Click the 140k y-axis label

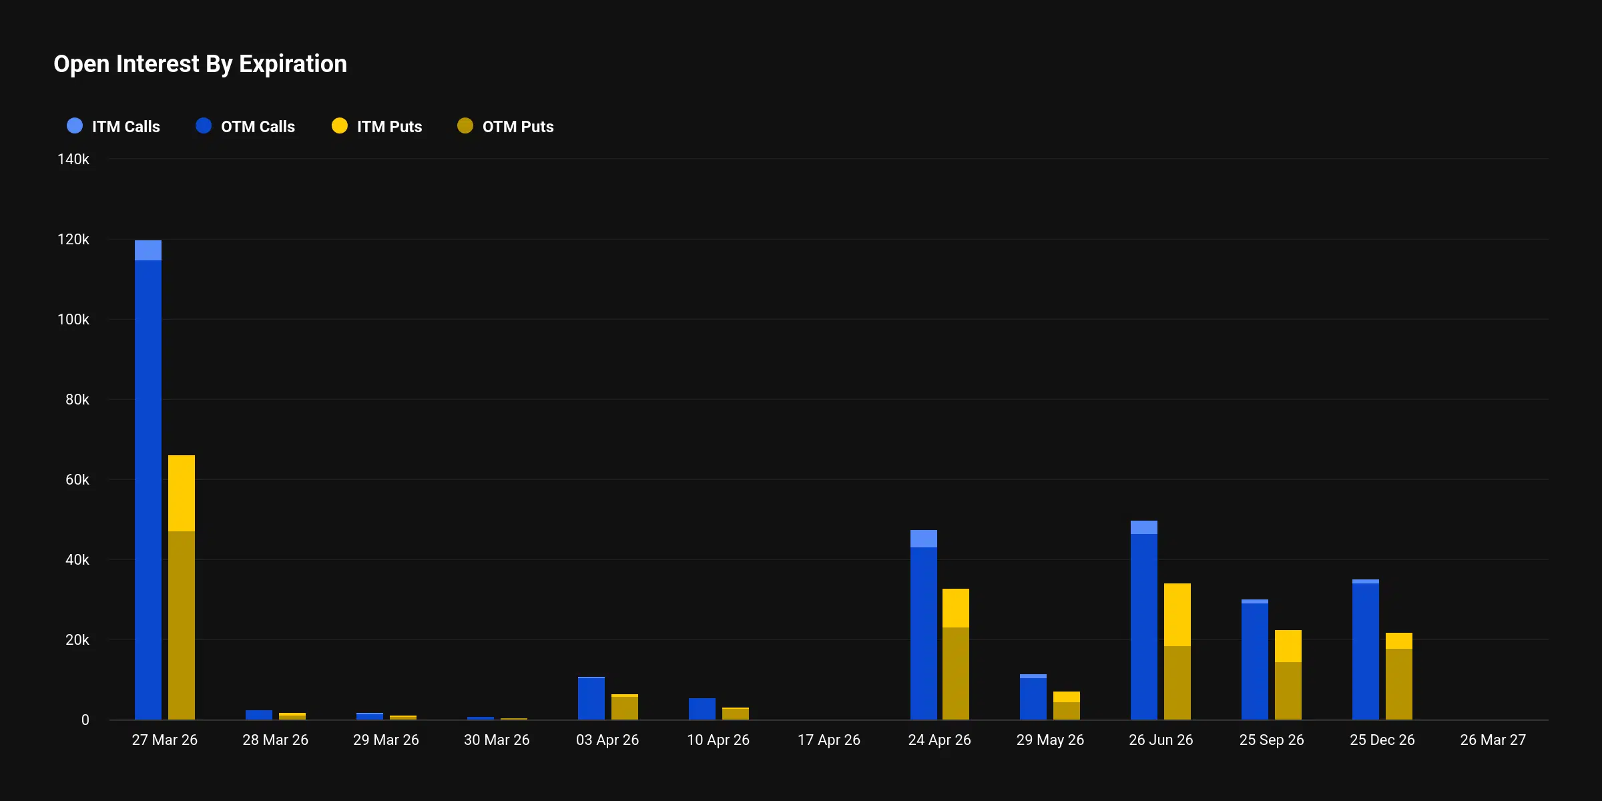73,160
